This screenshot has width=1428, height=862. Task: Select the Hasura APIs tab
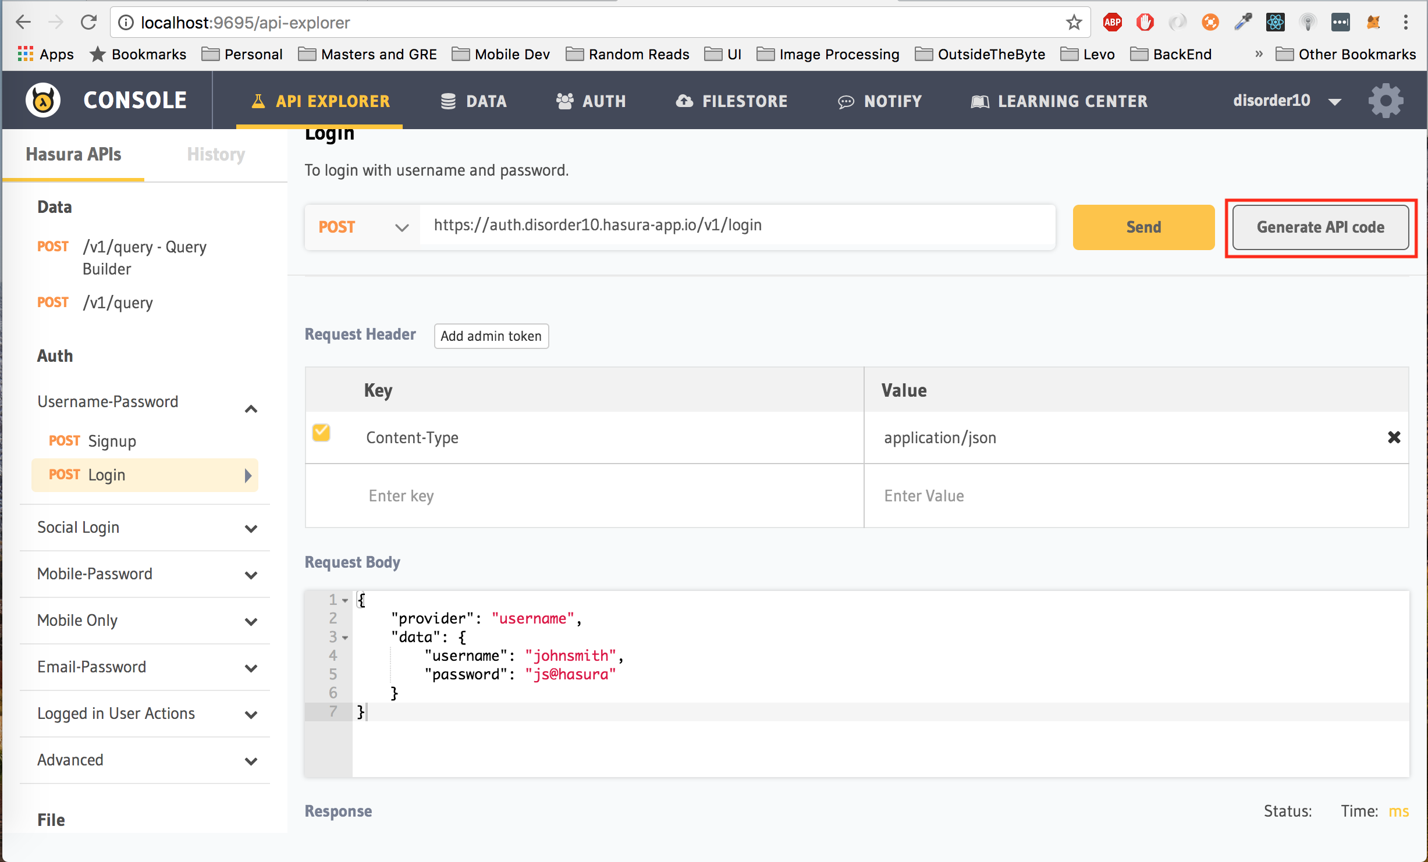point(73,154)
